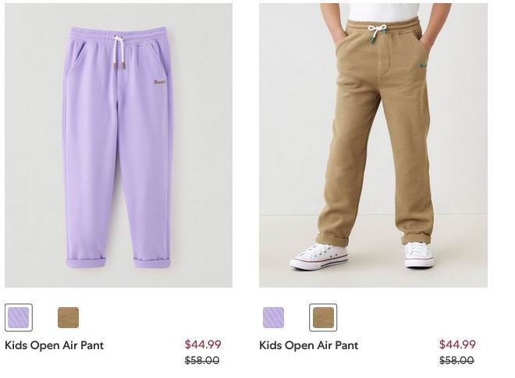Screen dimensions: 515x378
Task: Pick the purple swatch under the khaki pants
Action: (273, 317)
